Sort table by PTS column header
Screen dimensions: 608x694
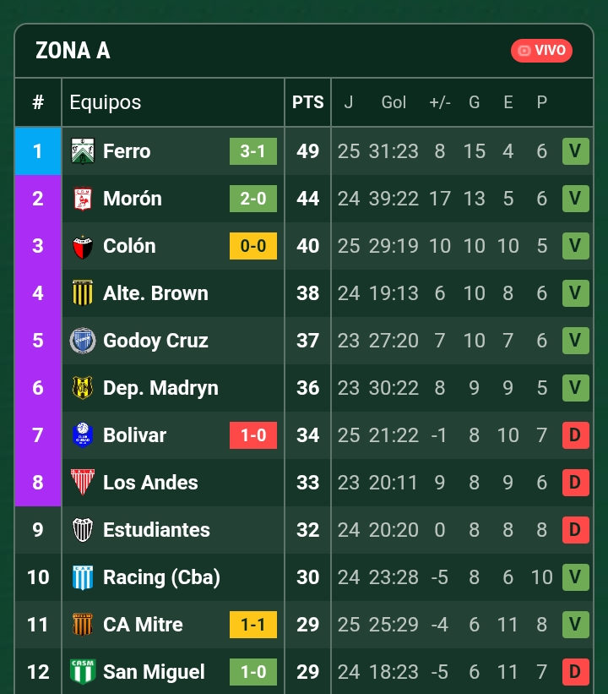point(307,102)
